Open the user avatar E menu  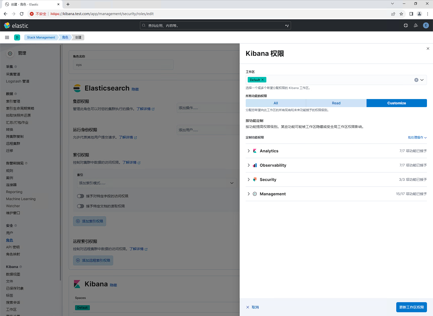point(426,25)
